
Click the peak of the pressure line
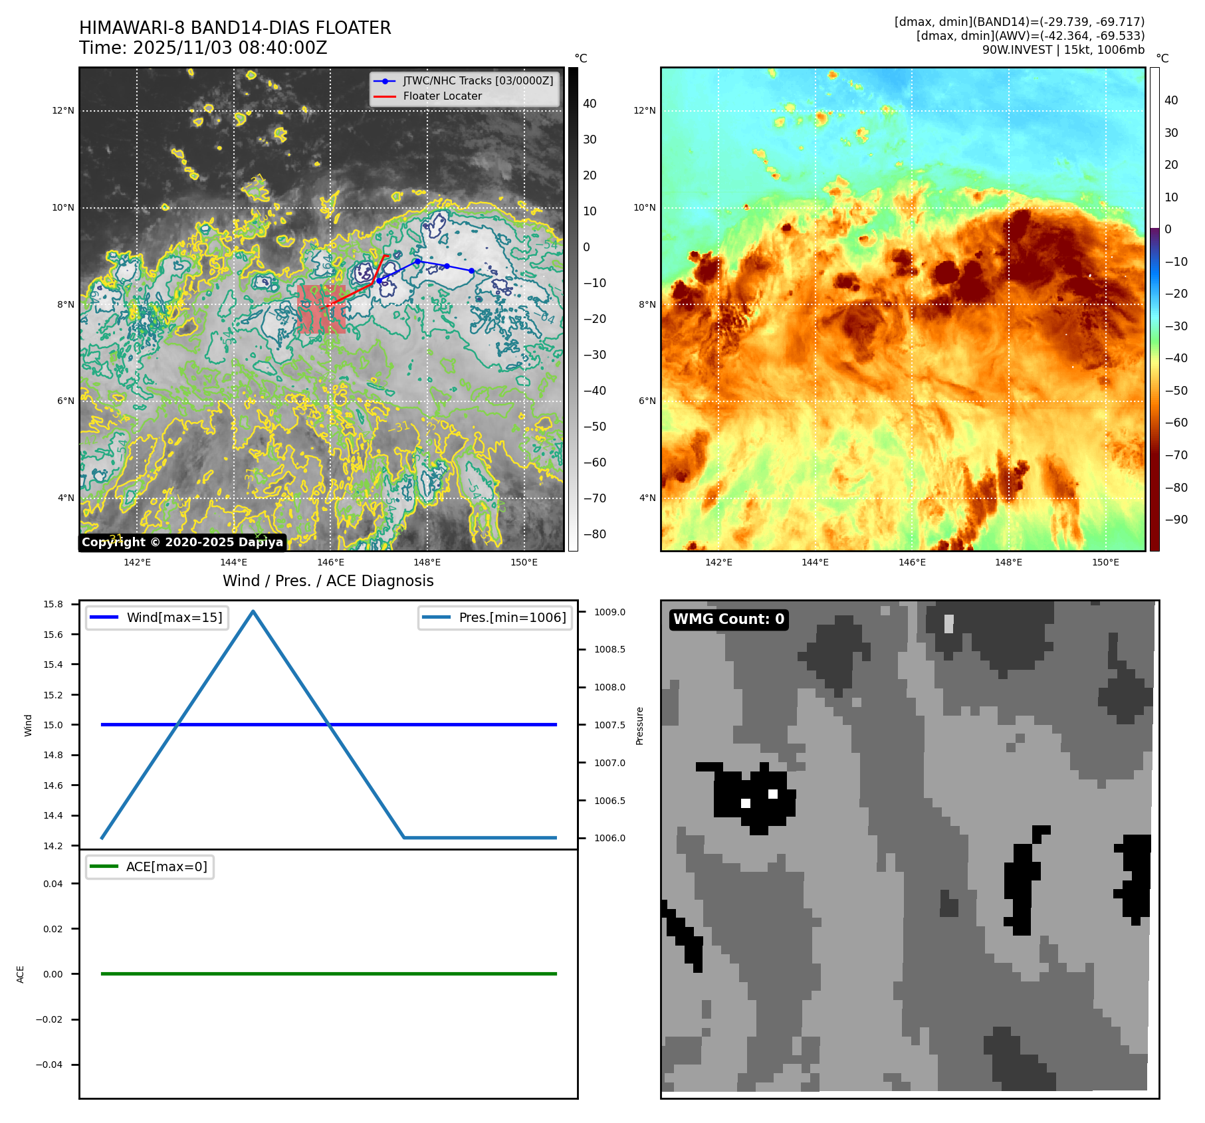[253, 611]
